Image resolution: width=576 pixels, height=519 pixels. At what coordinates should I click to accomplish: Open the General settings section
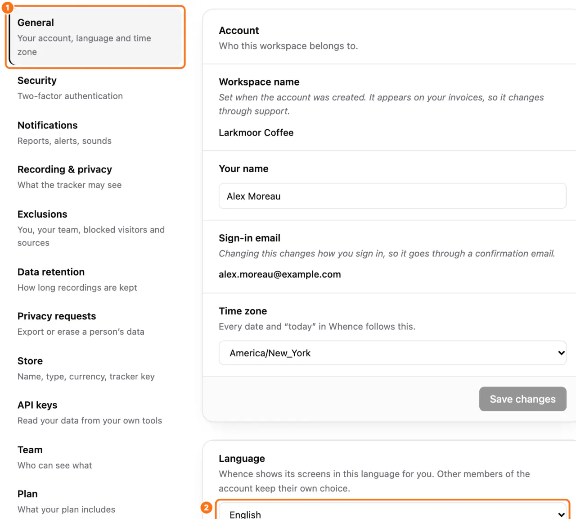95,37
